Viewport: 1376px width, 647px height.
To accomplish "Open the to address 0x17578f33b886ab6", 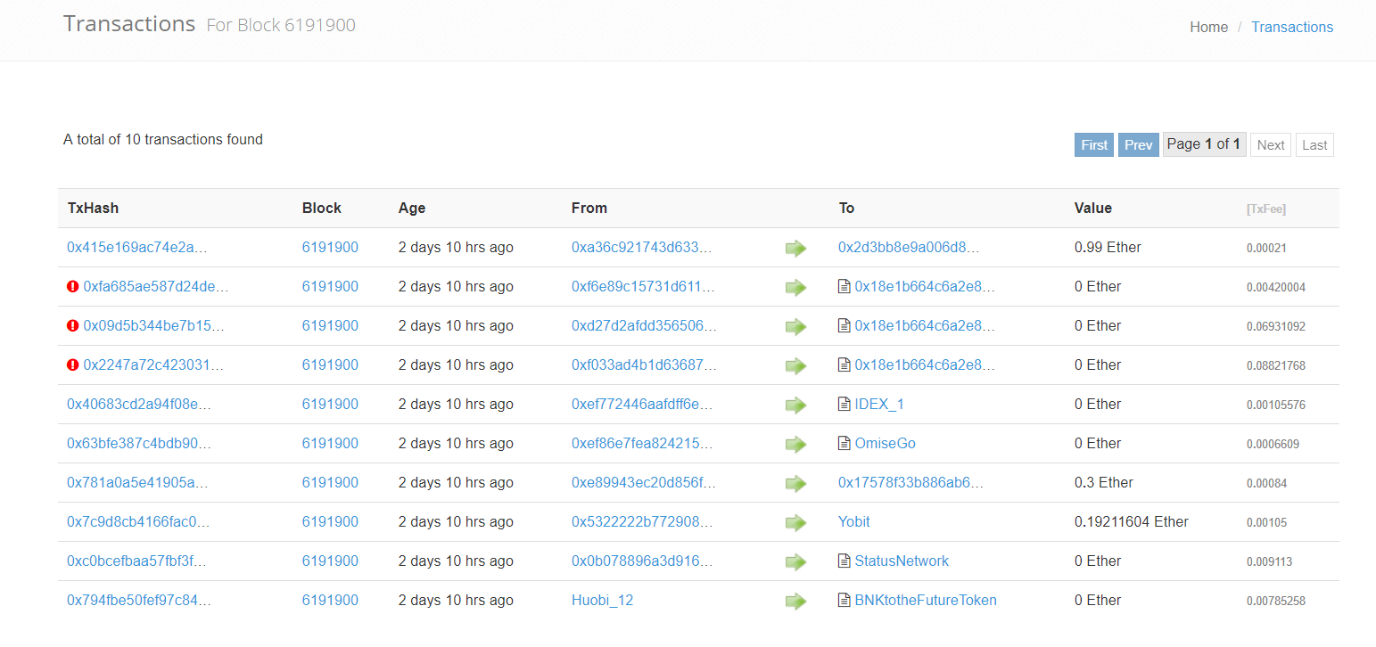I will [x=910, y=483].
